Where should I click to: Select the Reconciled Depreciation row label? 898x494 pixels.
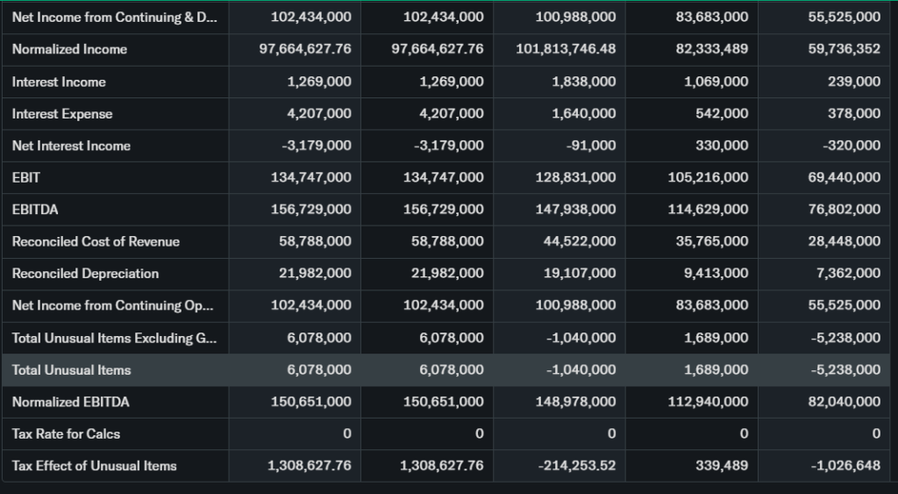point(85,274)
